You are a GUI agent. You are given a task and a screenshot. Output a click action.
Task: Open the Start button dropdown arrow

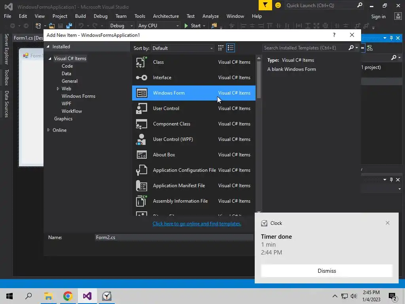pos(204,26)
